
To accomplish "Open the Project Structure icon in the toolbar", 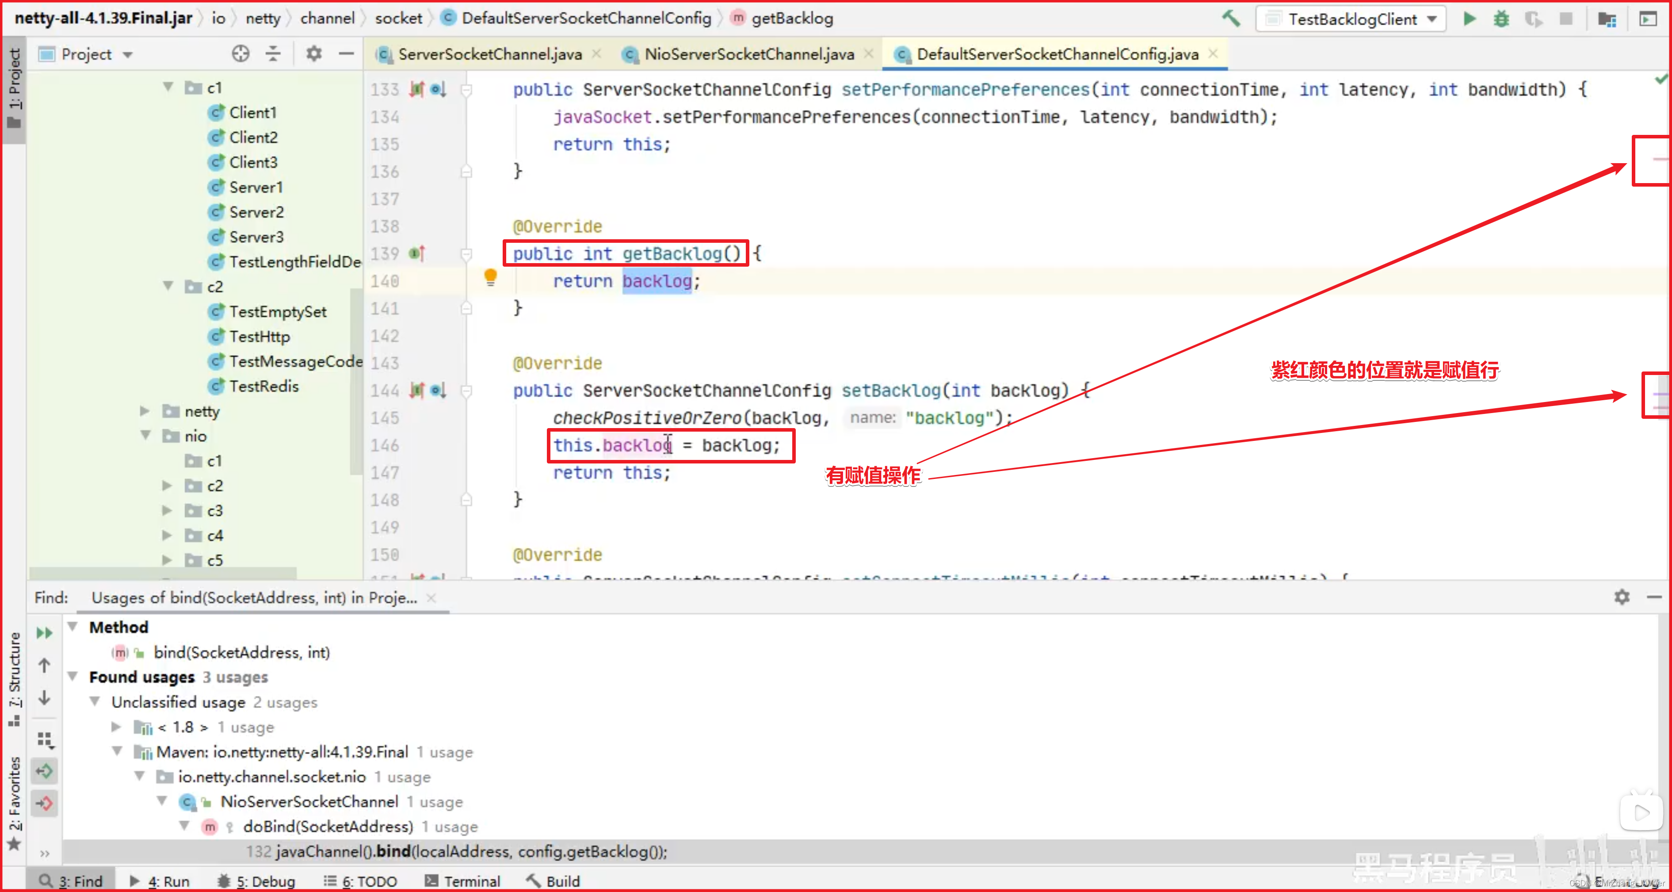I will [x=1607, y=19].
